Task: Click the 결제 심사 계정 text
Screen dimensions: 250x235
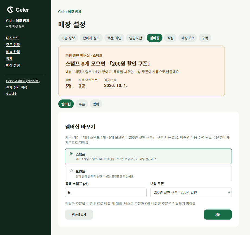Action: point(17,87)
